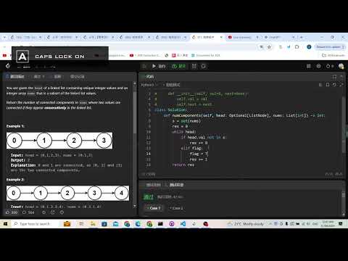Maximize the code panel with corner brackets icon
The width and height of the screenshot is (348, 261).
click(x=334, y=77)
